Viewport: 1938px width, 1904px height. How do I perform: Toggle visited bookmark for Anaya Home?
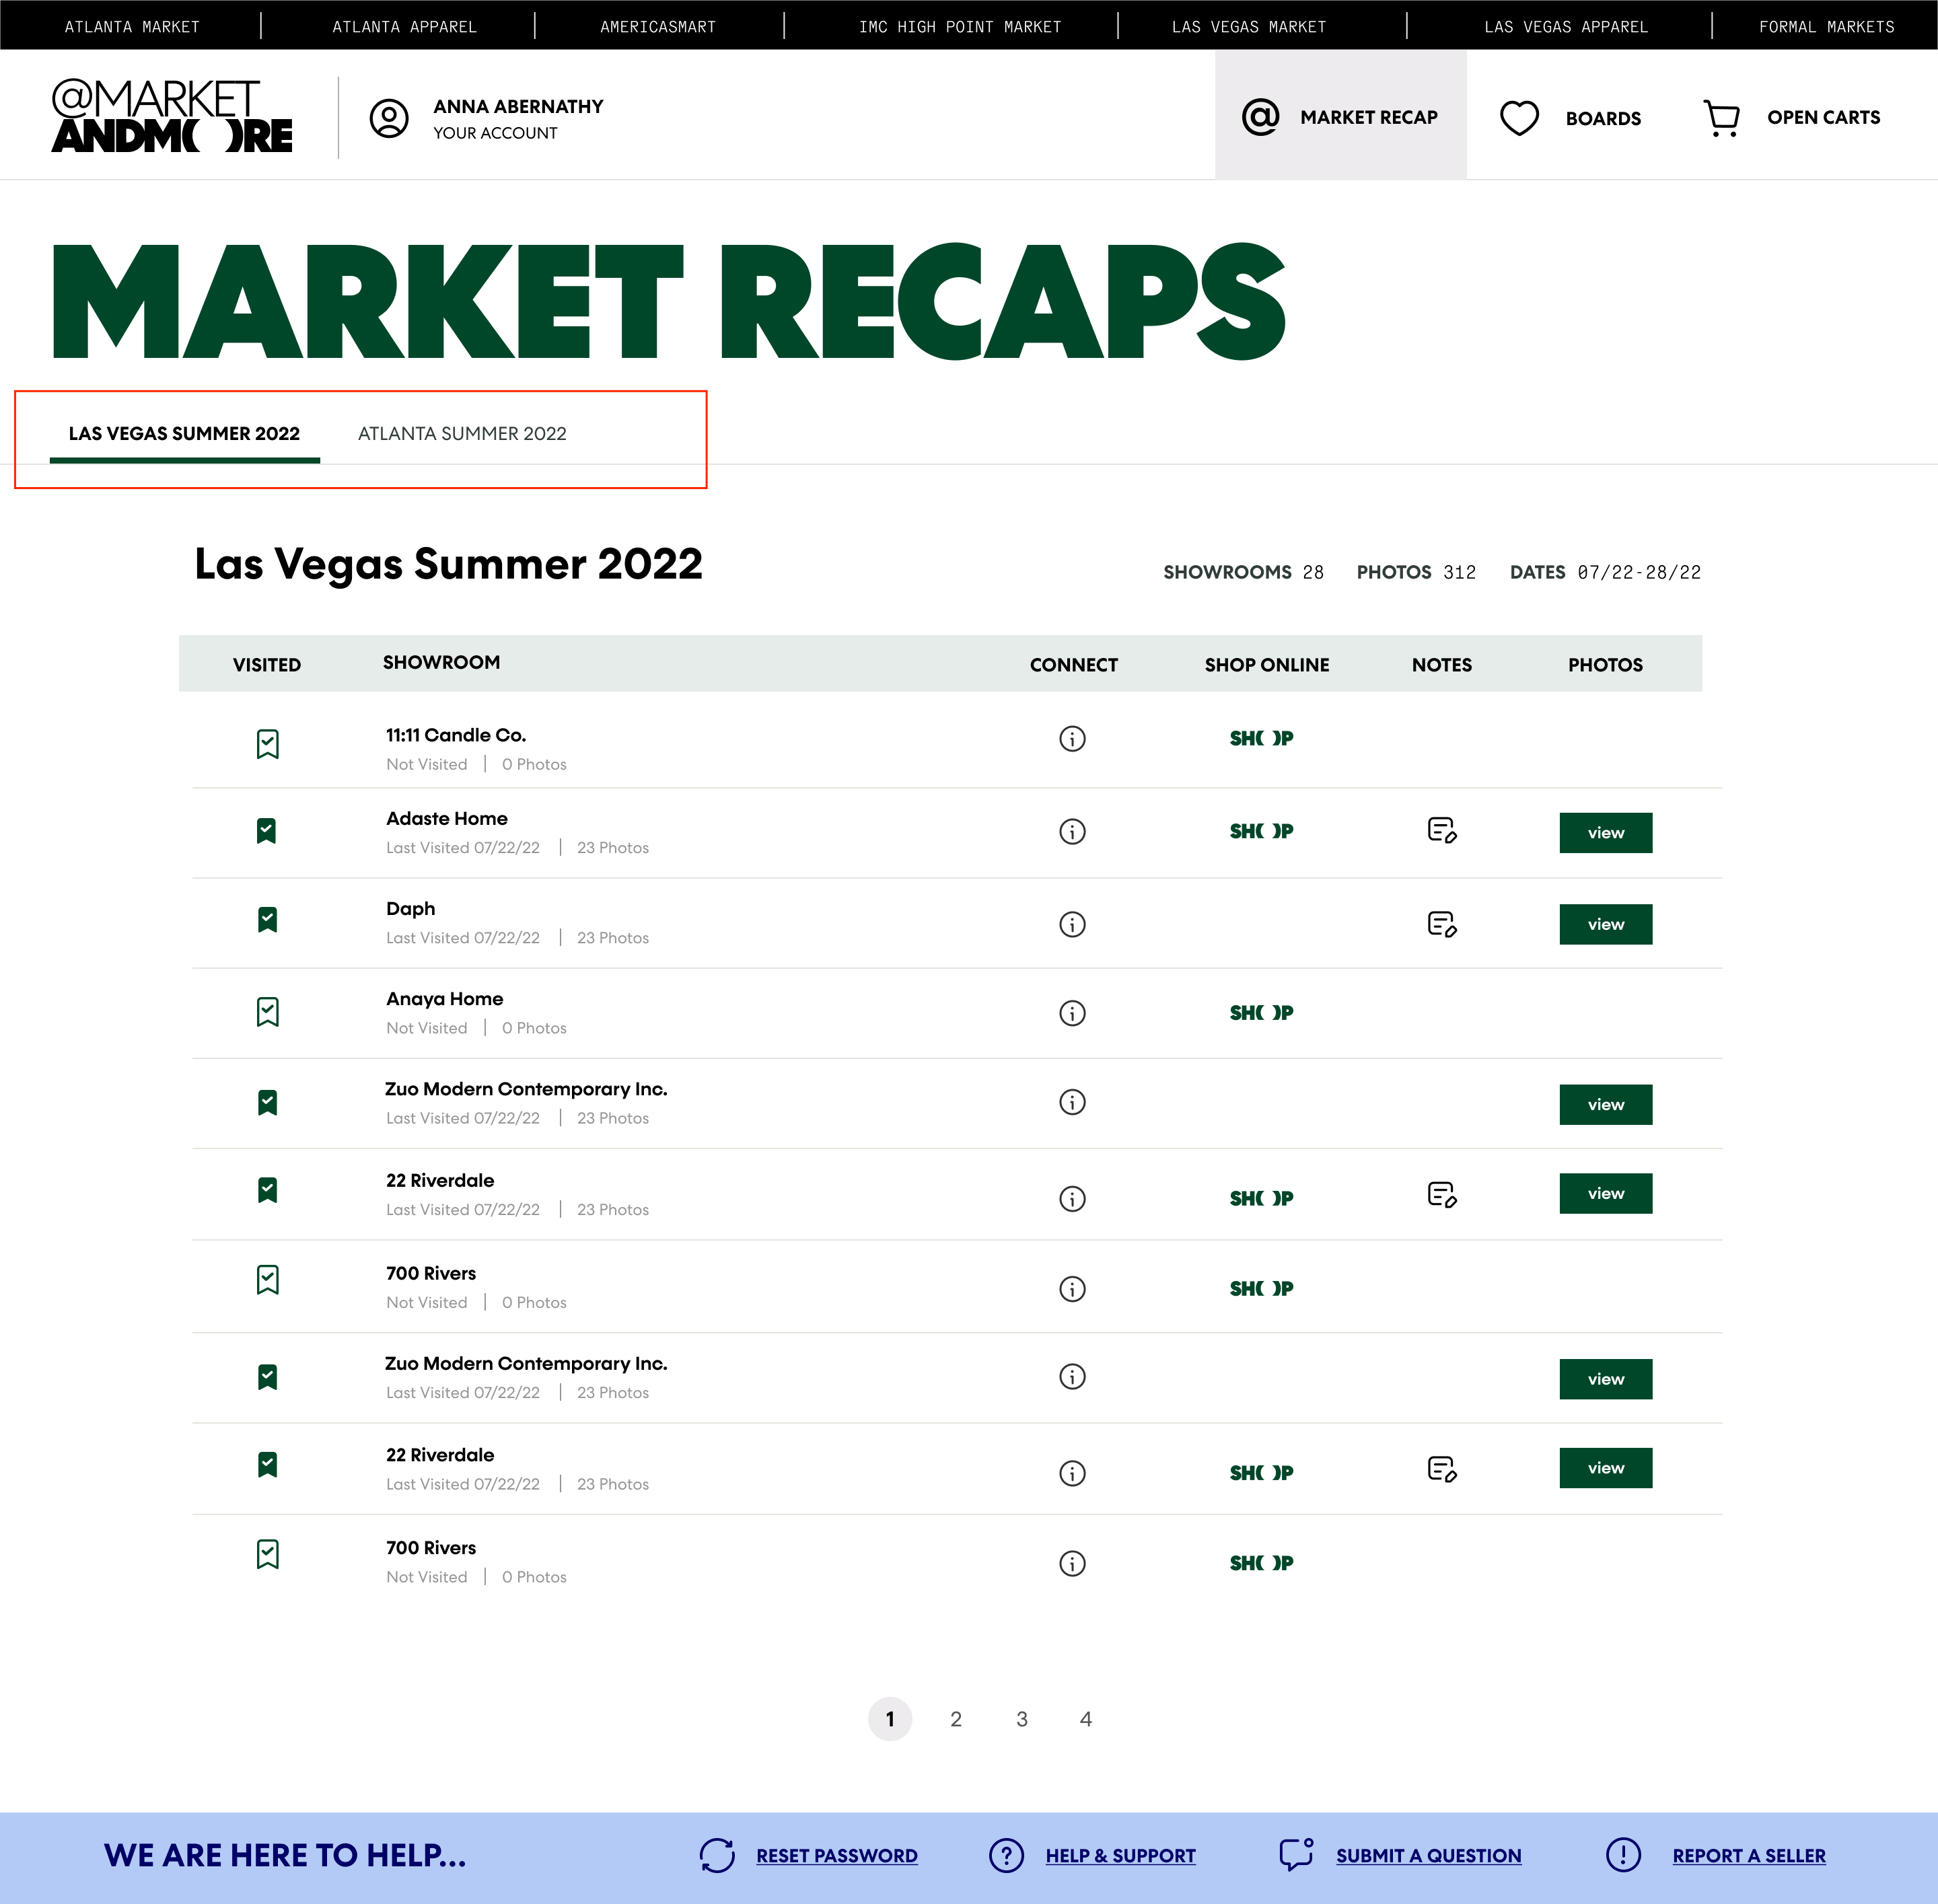coord(267,1012)
